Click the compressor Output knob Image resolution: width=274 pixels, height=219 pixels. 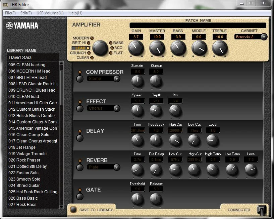click(x=156, y=81)
